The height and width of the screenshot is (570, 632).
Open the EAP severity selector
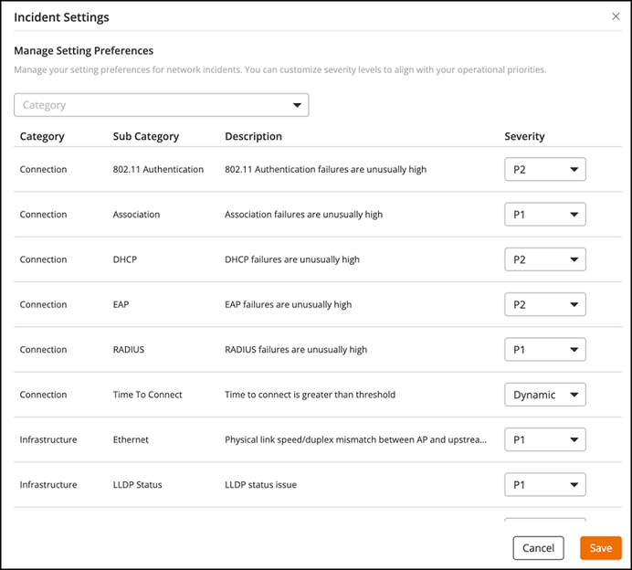point(544,304)
